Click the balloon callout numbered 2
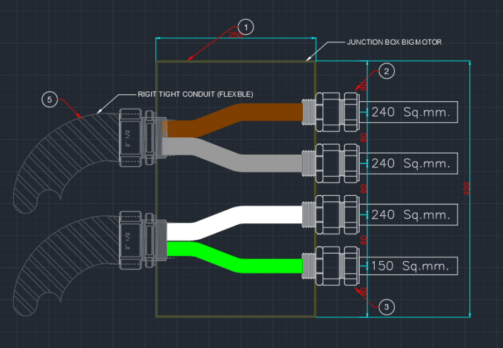This screenshot has width=503, height=348. 387,71
